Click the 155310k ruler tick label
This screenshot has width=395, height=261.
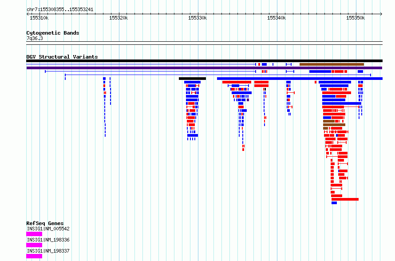(x=39, y=18)
